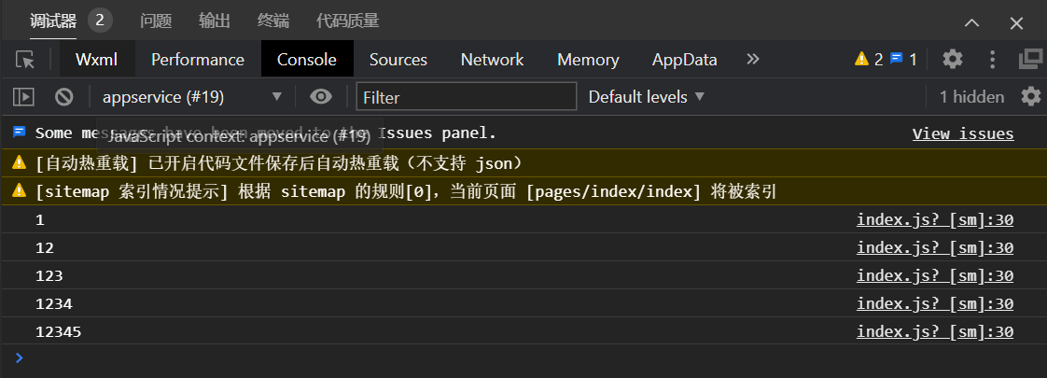Show the warnings count triangle badge

pyautogui.click(x=869, y=60)
